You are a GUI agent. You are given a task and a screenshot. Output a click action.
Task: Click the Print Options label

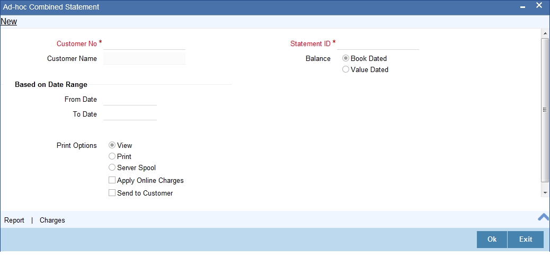click(77, 146)
